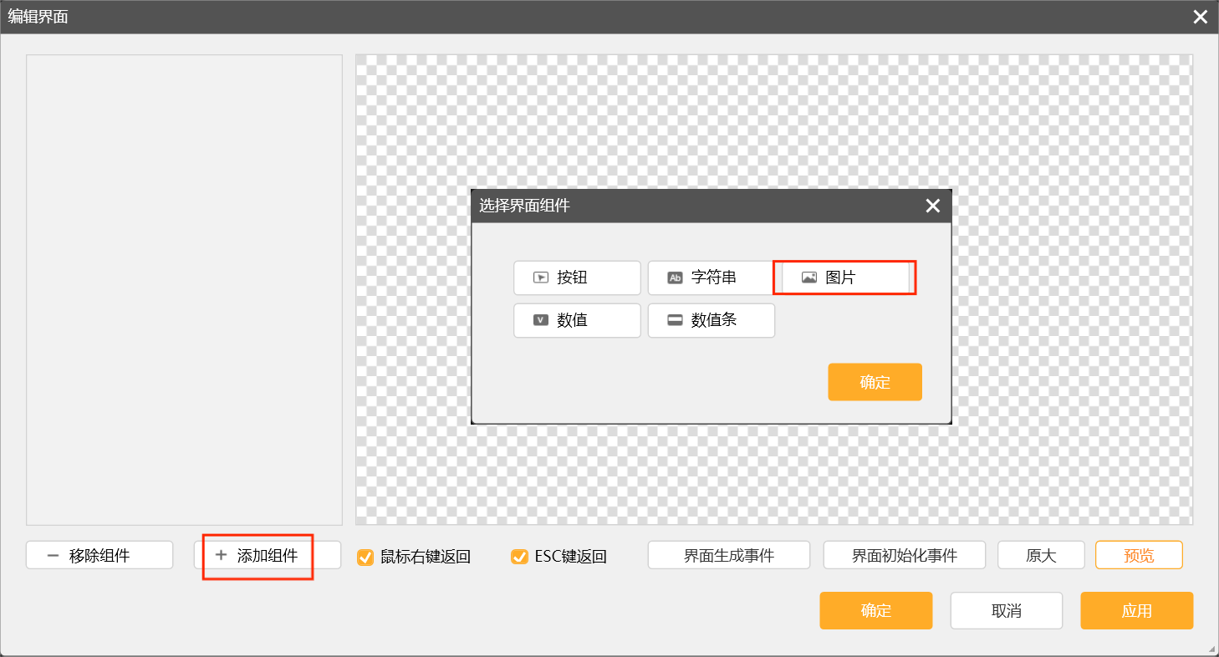
Task: Choose the 字符串 (String) component icon
Action: (x=675, y=278)
